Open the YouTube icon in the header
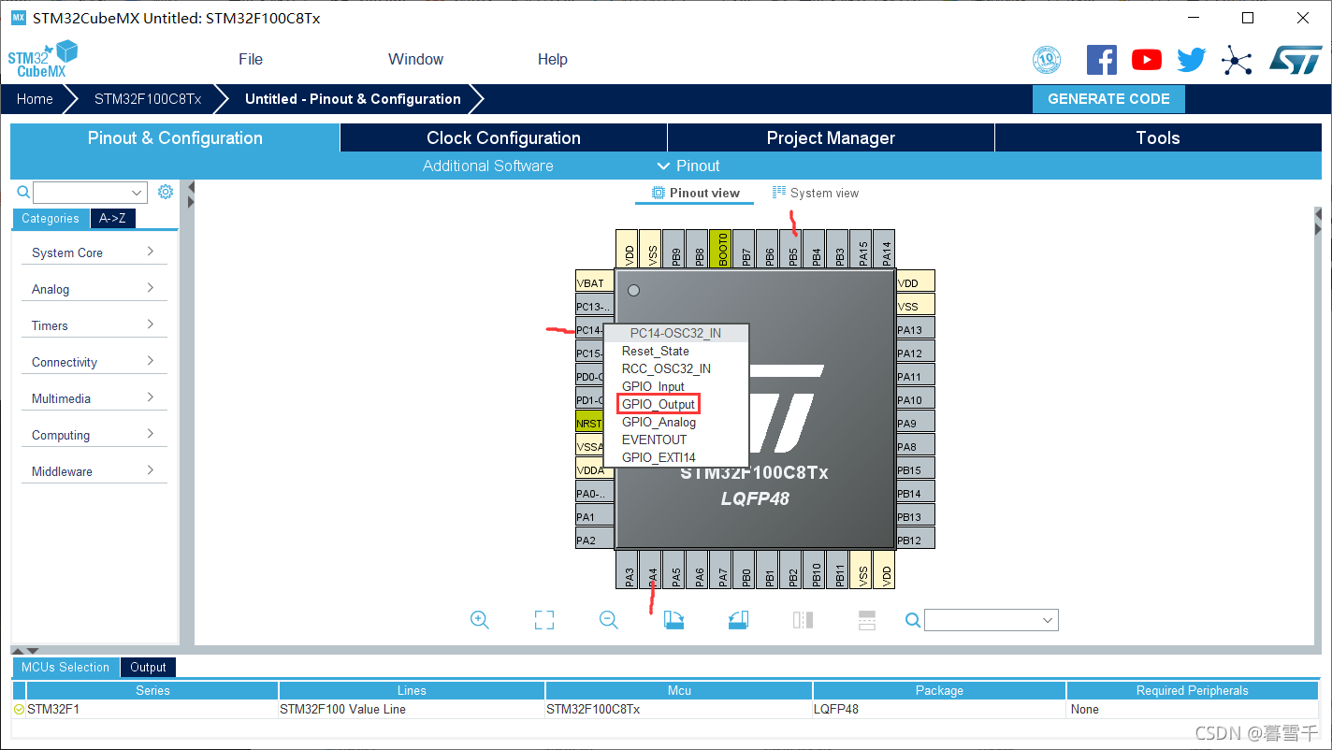1332x750 pixels. [x=1147, y=60]
